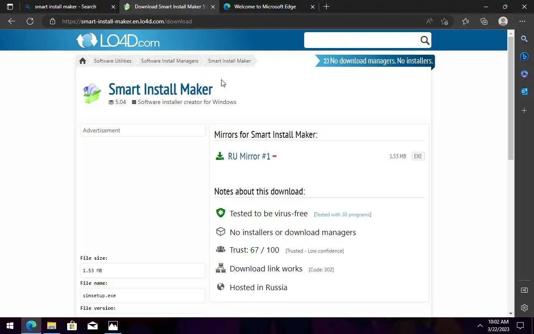The image size is (534, 334).
Task: Click Hosted in Russia text
Action: click(258, 287)
